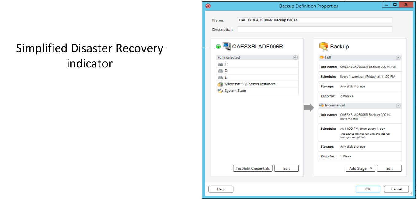Collapse the Incremental backup stage section
Screen dimensions: 417x200
(x=398, y=106)
